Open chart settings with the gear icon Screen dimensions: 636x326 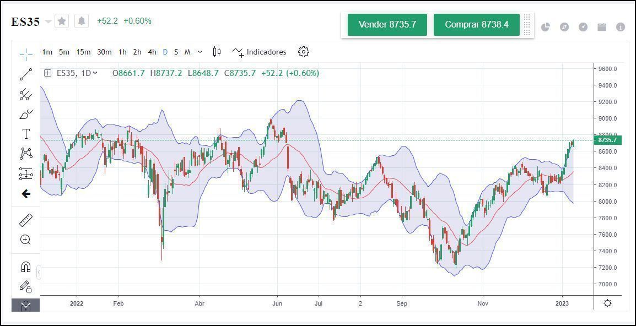[x=303, y=52]
